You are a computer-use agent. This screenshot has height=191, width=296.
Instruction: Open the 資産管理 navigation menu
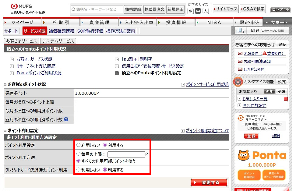coord(99,23)
